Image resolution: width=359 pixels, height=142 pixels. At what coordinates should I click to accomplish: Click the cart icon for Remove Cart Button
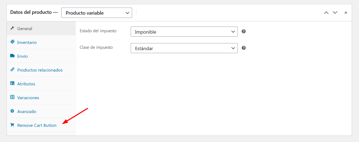(12, 125)
